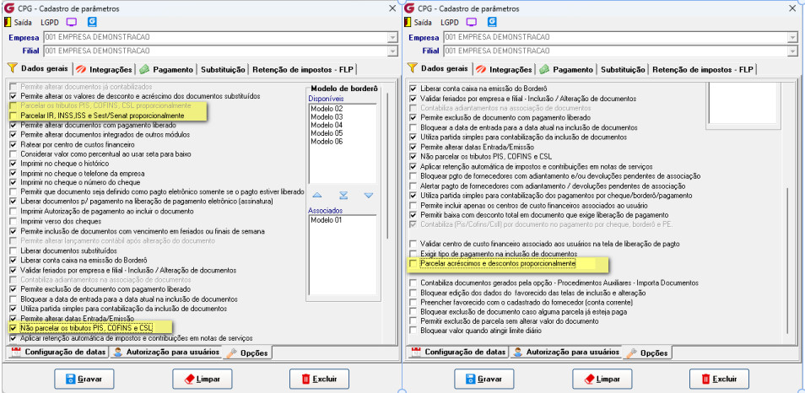Open Integrações tab in right window

pyautogui.click(x=504, y=69)
